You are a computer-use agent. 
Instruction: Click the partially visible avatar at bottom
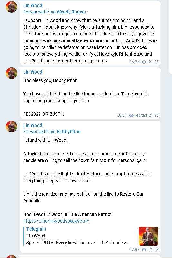pyautogui.click(x=12, y=256)
